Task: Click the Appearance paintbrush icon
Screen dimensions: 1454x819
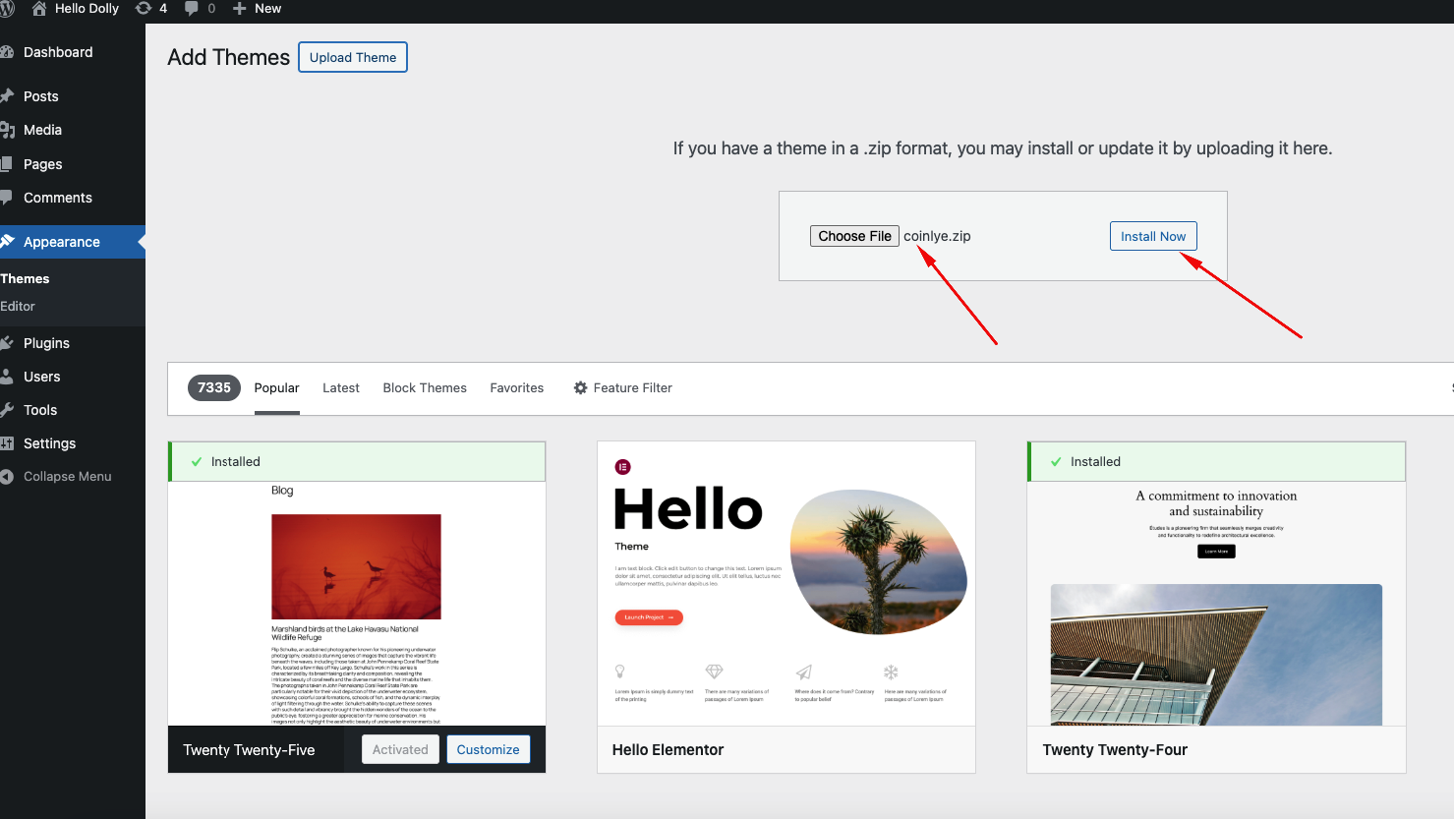Action: pyautogui.click(x=6, y=242)
